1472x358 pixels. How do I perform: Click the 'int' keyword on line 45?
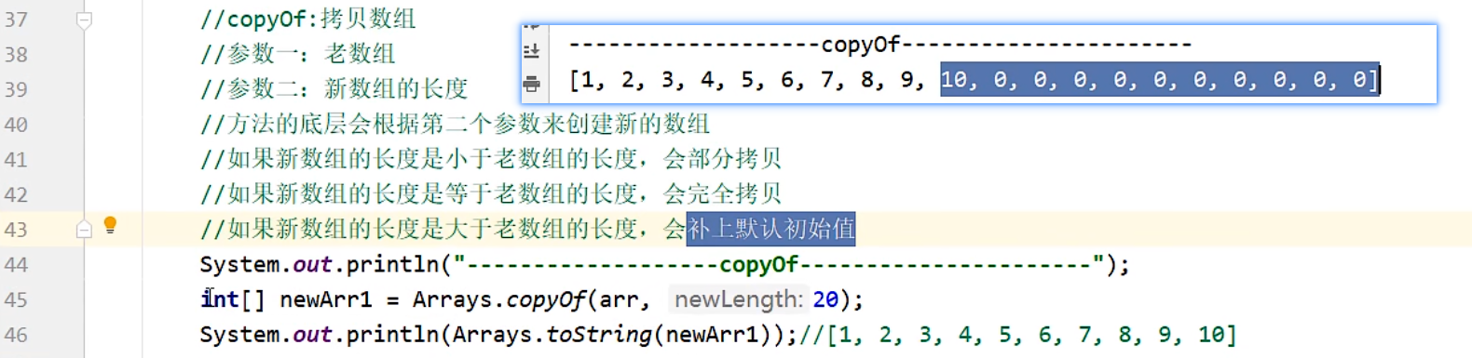point(220,299)
